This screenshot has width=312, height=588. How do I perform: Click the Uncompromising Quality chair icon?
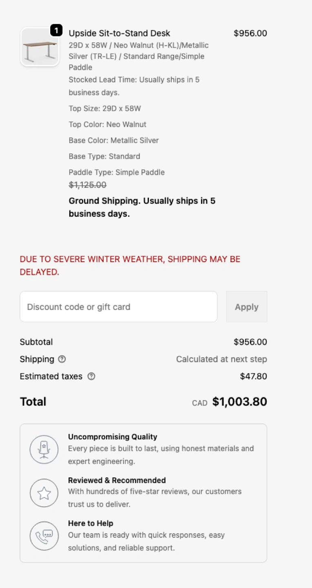click(x=44, y=449)
